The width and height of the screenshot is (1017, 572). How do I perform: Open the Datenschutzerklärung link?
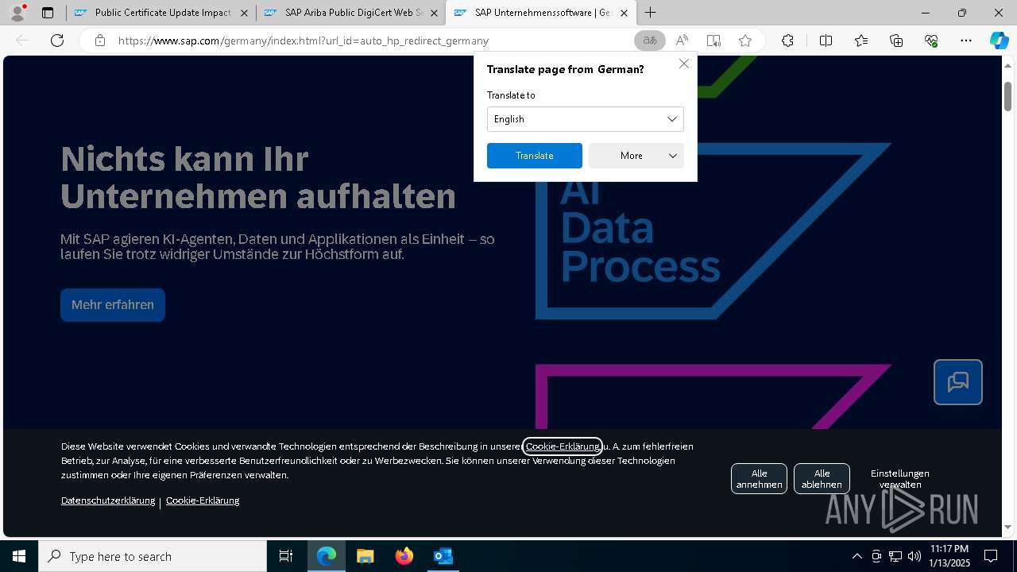108,500
